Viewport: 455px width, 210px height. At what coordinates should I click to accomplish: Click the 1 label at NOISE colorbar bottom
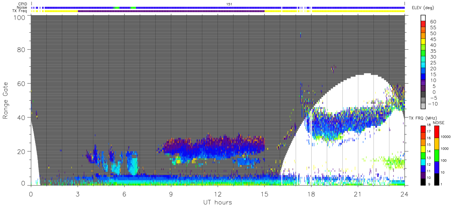(441, 184)
